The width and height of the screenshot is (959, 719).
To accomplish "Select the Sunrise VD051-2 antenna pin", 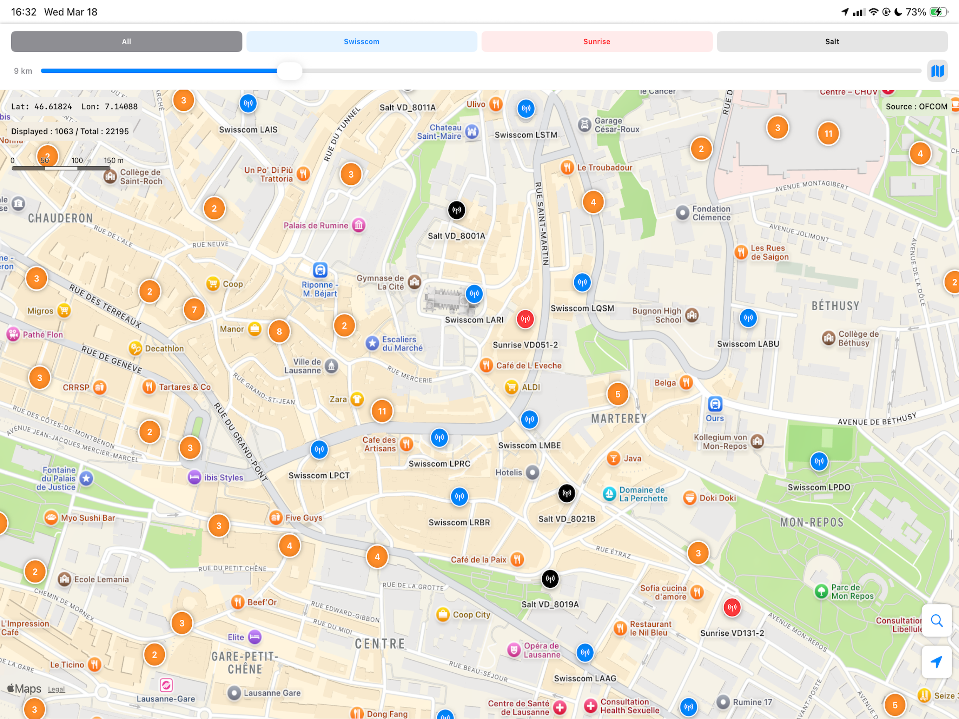I will tap(525, 319).
